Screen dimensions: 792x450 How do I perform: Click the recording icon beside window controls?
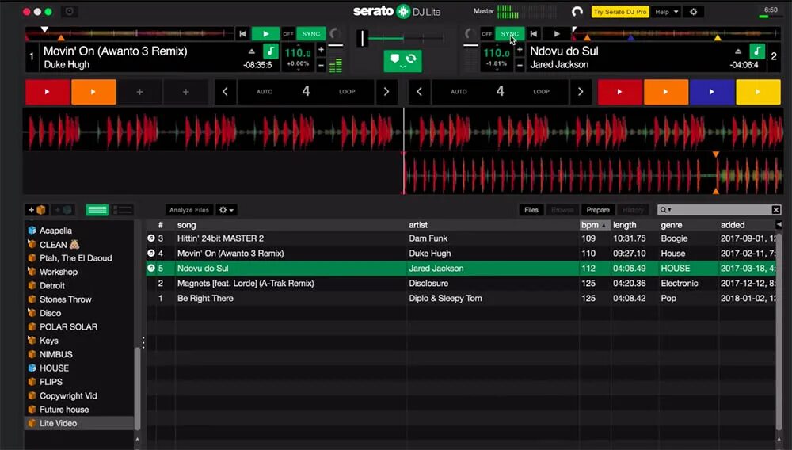(70, 12)
